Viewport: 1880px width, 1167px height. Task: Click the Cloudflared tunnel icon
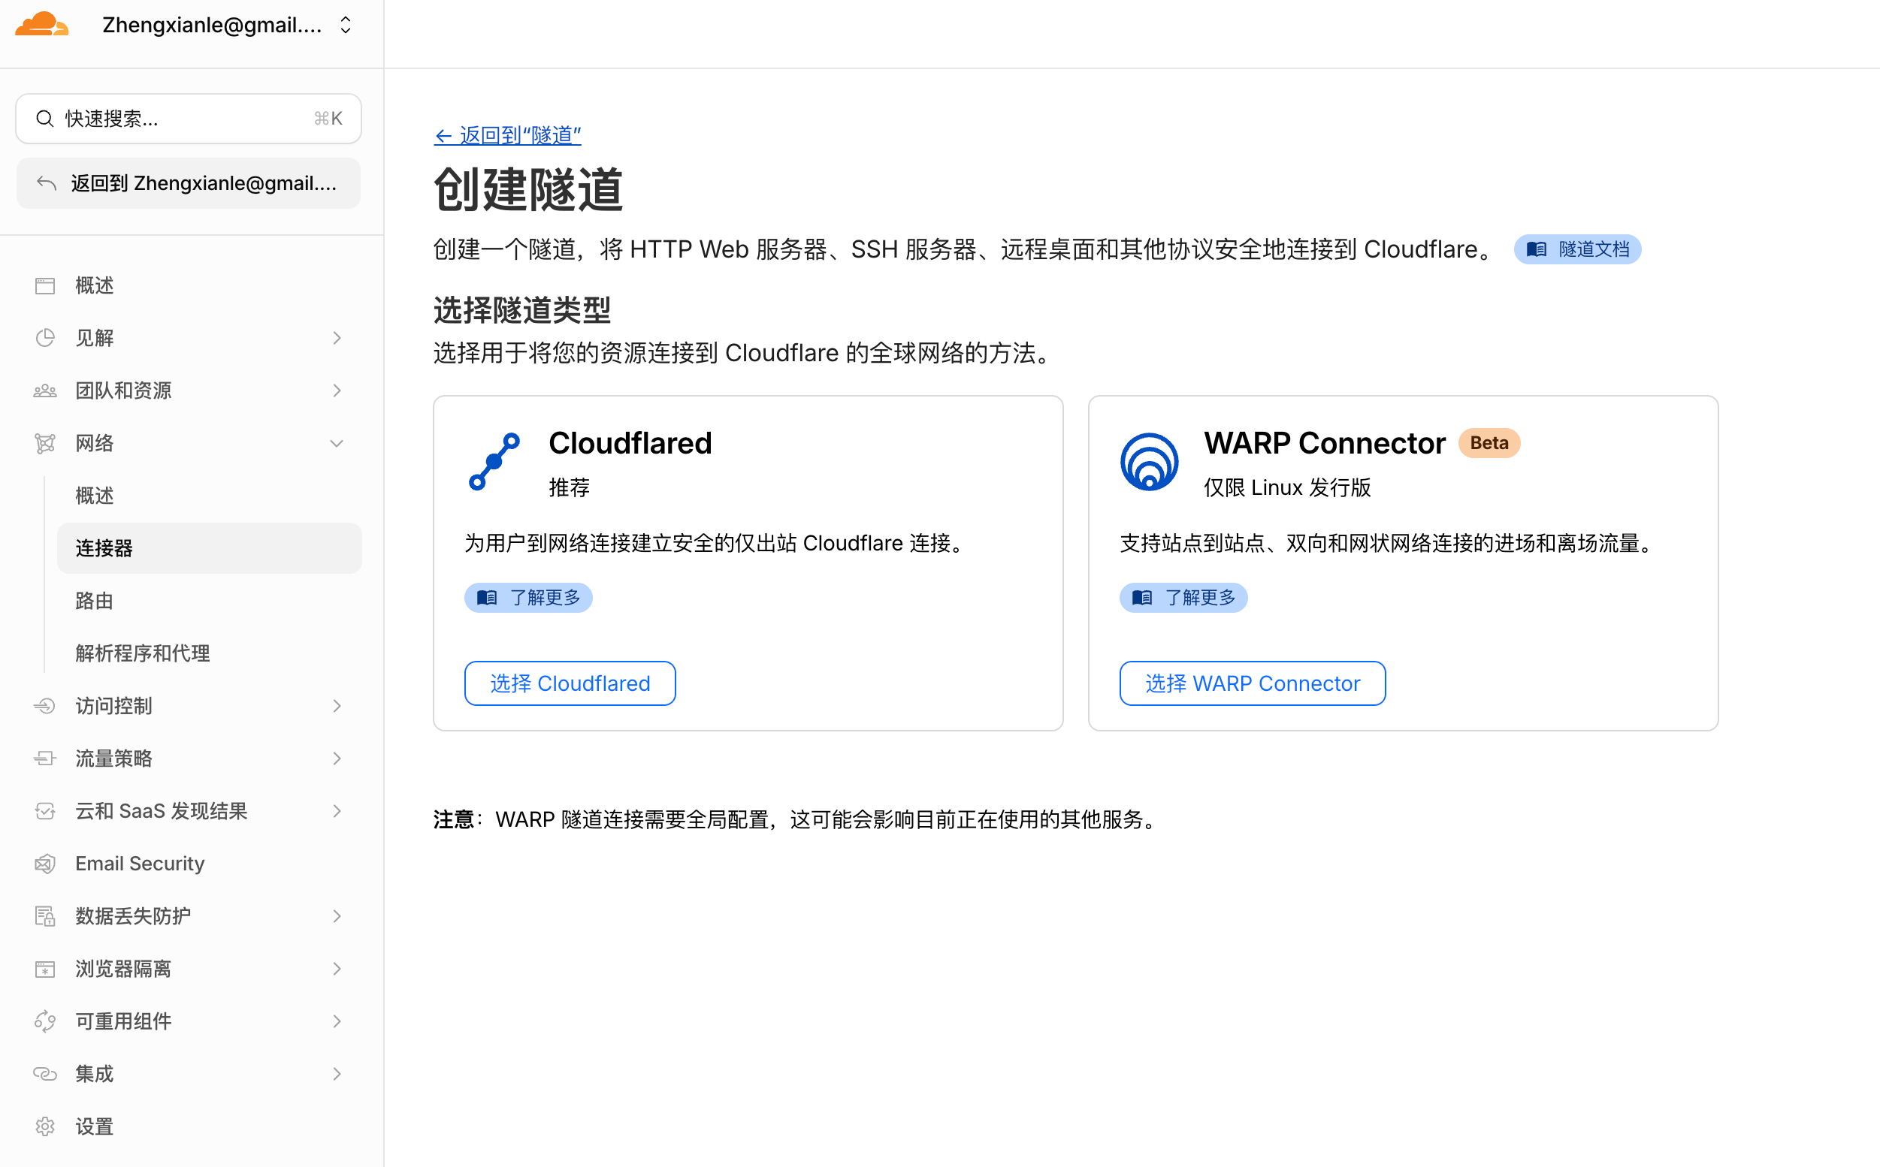pos(494,462)
